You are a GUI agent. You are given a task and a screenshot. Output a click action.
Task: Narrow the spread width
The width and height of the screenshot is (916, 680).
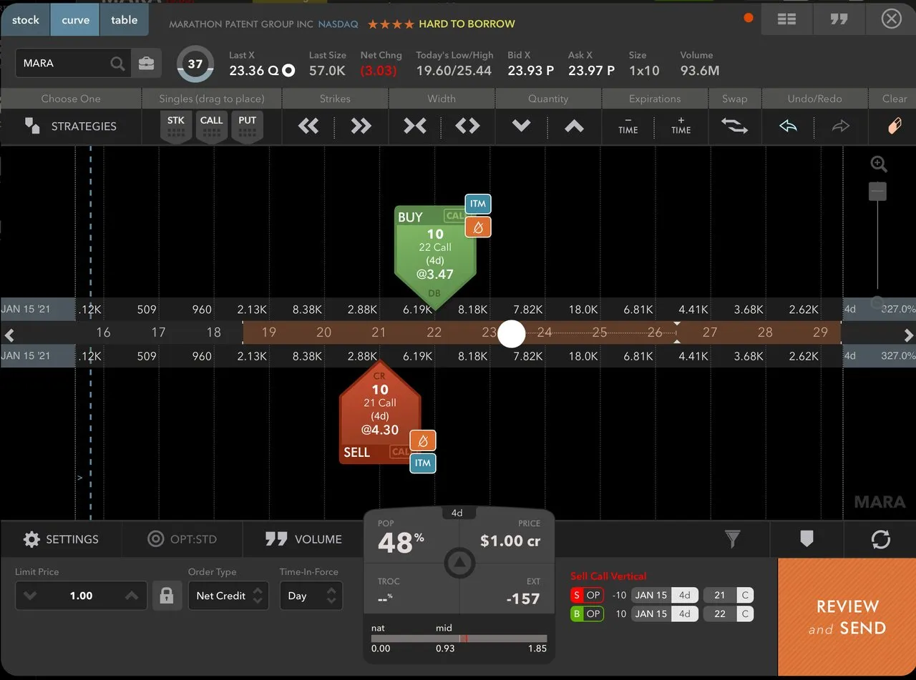click(415, 127)
